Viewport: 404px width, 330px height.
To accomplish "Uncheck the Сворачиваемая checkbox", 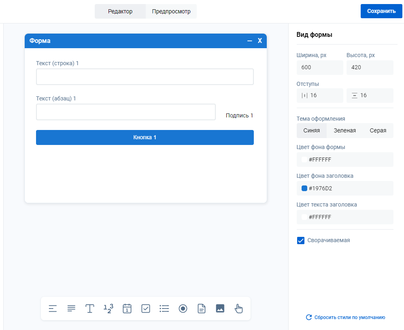I will [x=301, y=241].
